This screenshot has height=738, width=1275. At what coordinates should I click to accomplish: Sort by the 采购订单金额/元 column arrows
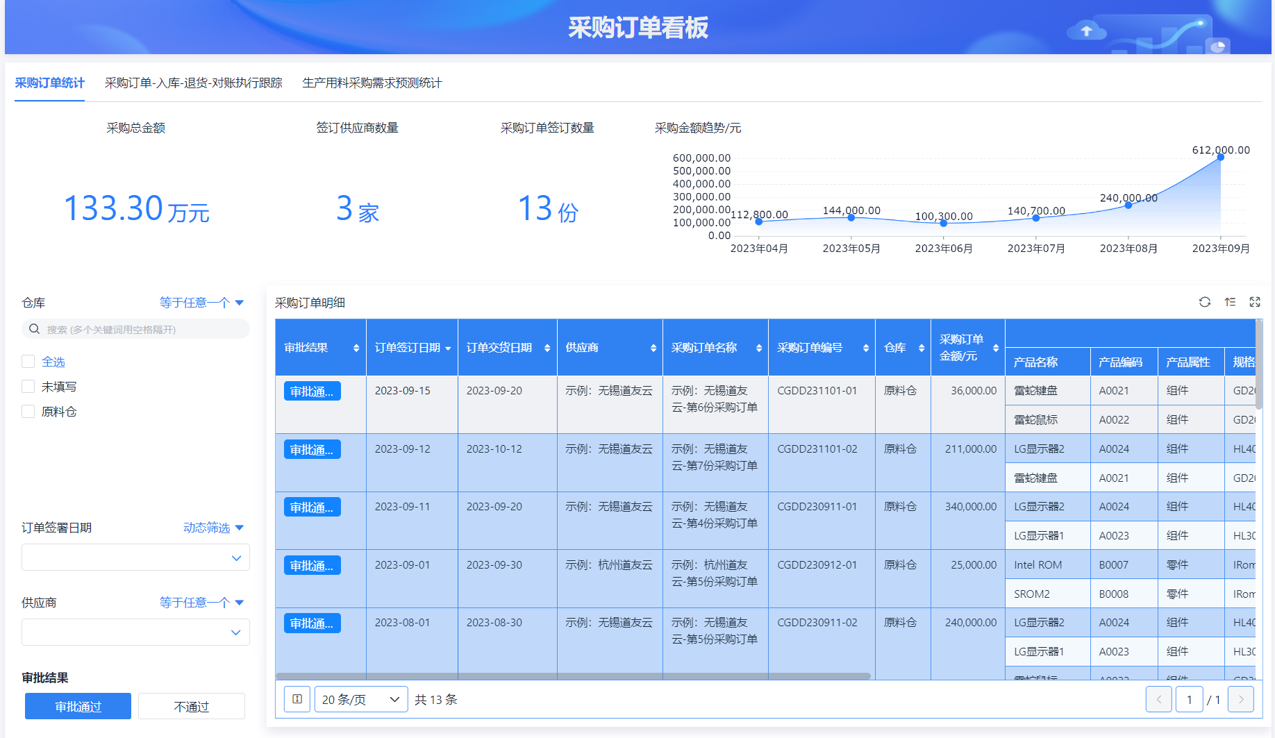pyautogui.click(x=997, y=347)
